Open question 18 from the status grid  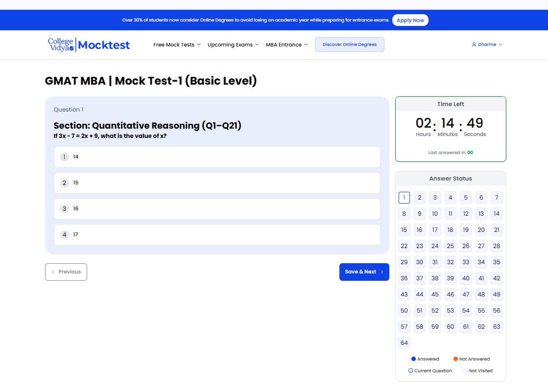[x=450, y=230]
